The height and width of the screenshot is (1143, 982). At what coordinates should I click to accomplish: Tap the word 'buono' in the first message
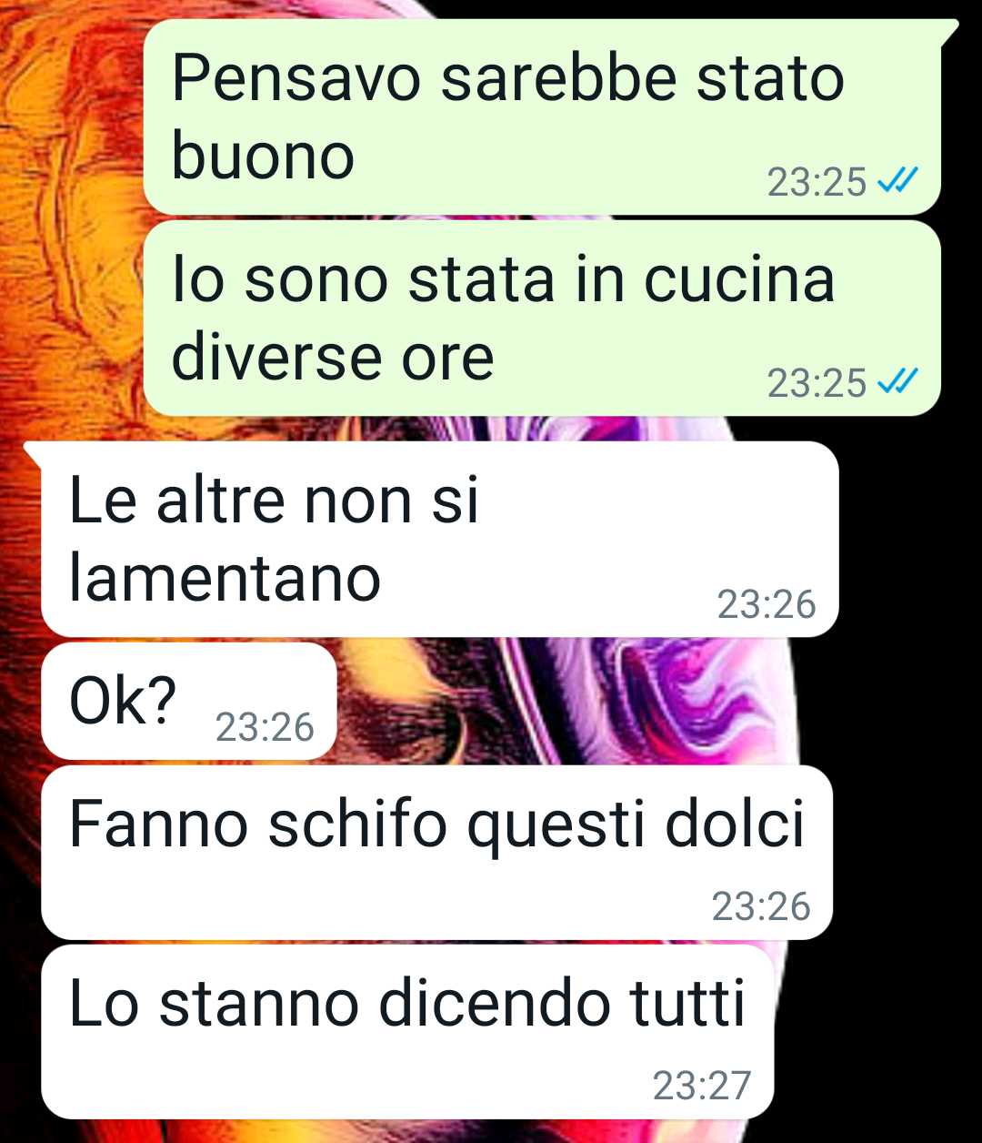[263, 157]
